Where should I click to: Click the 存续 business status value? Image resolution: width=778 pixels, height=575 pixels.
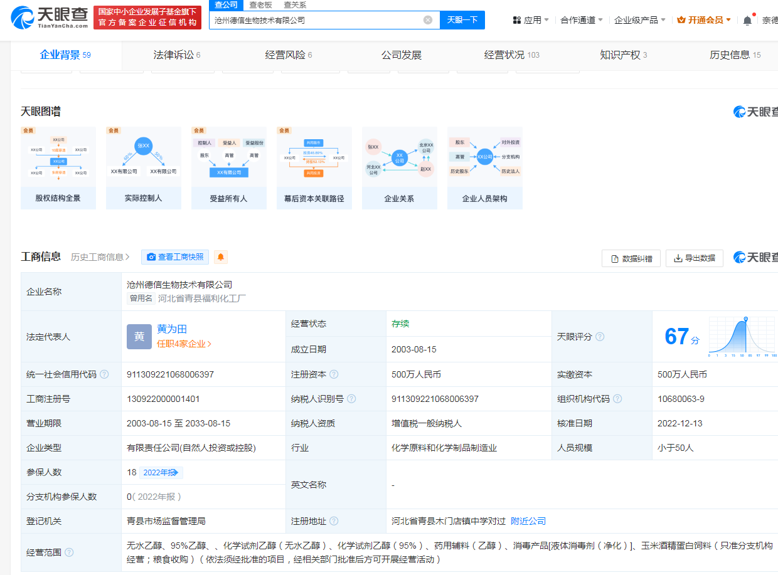[400, 324]
